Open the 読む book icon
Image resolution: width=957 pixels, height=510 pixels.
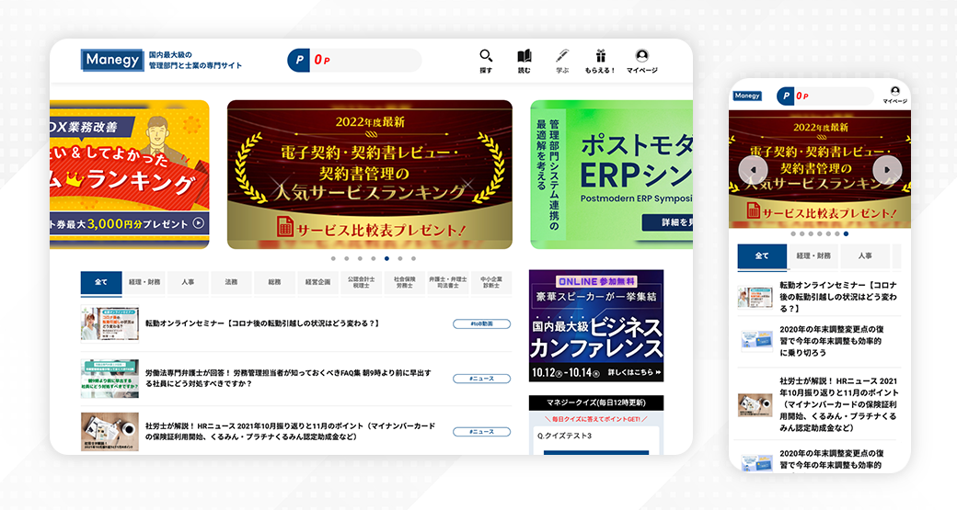click(x=525, y=62)
